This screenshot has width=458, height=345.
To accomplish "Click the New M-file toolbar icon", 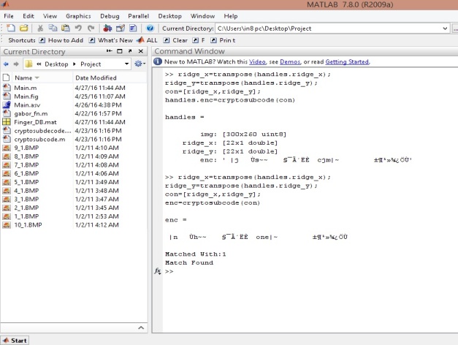I will 11,28.
